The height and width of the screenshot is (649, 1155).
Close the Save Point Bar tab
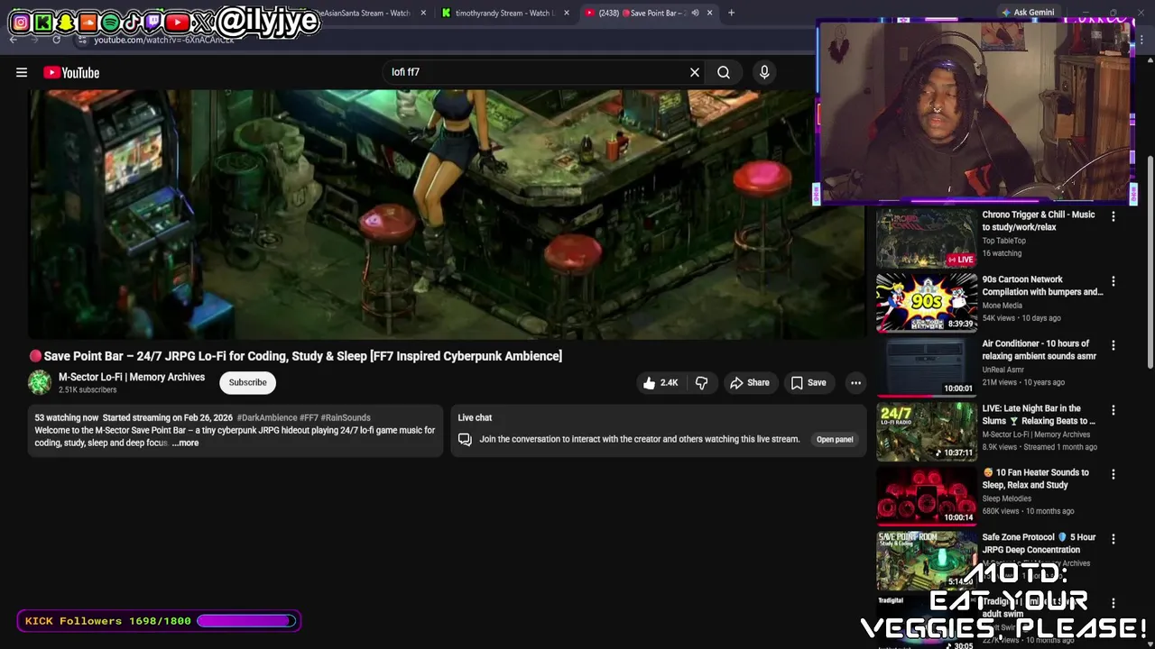[709, 13]
